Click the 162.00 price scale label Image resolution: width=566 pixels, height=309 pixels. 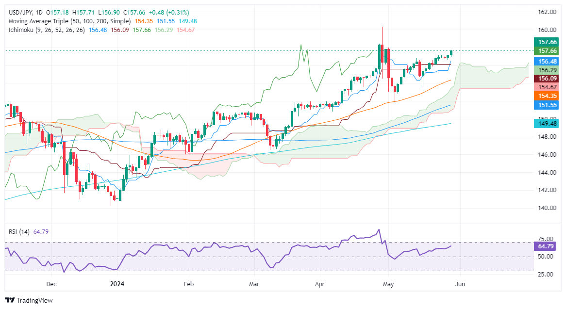pyautogui.click(x=547, y=12)
